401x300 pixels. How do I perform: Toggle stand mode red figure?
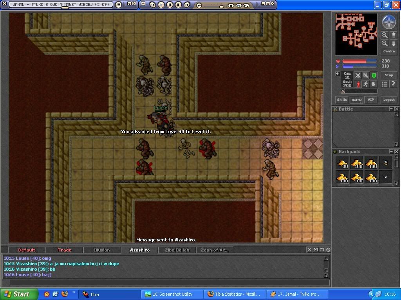point(358,84)
